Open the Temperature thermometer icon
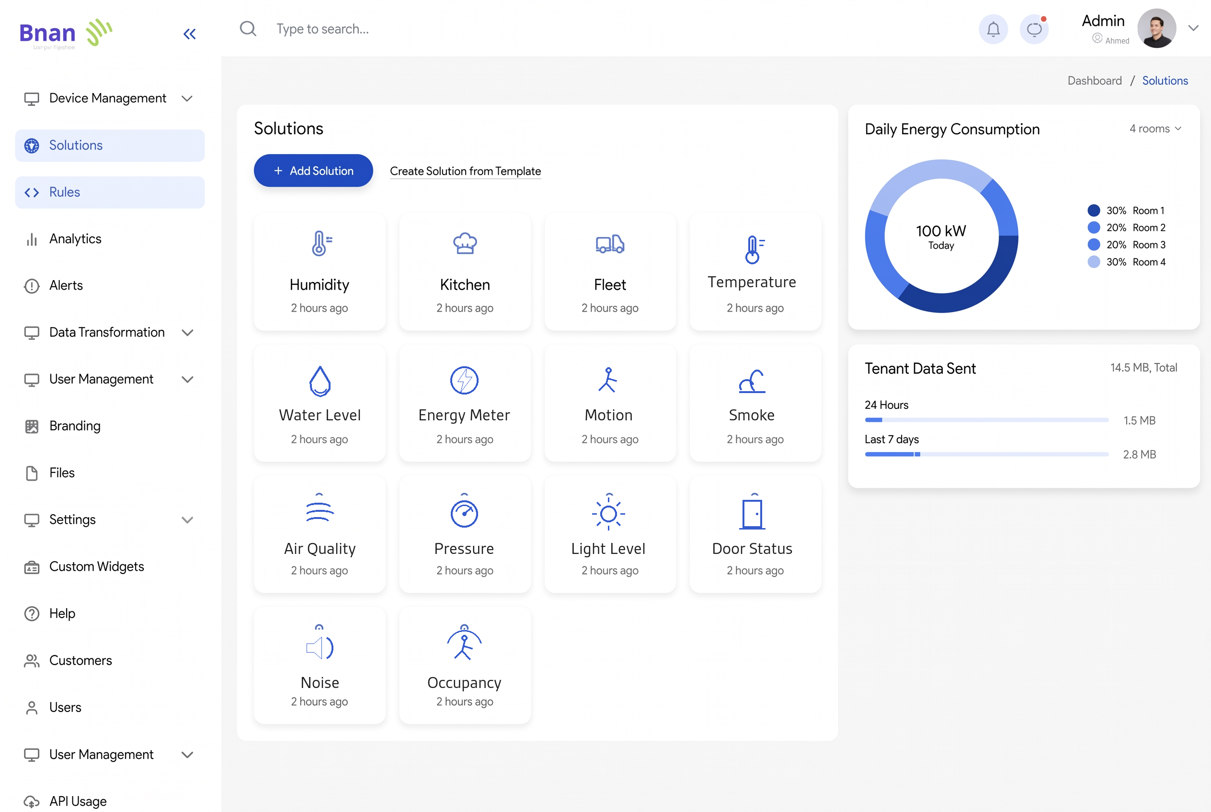This screenshot has height=812, width=1211. [754, 249]
